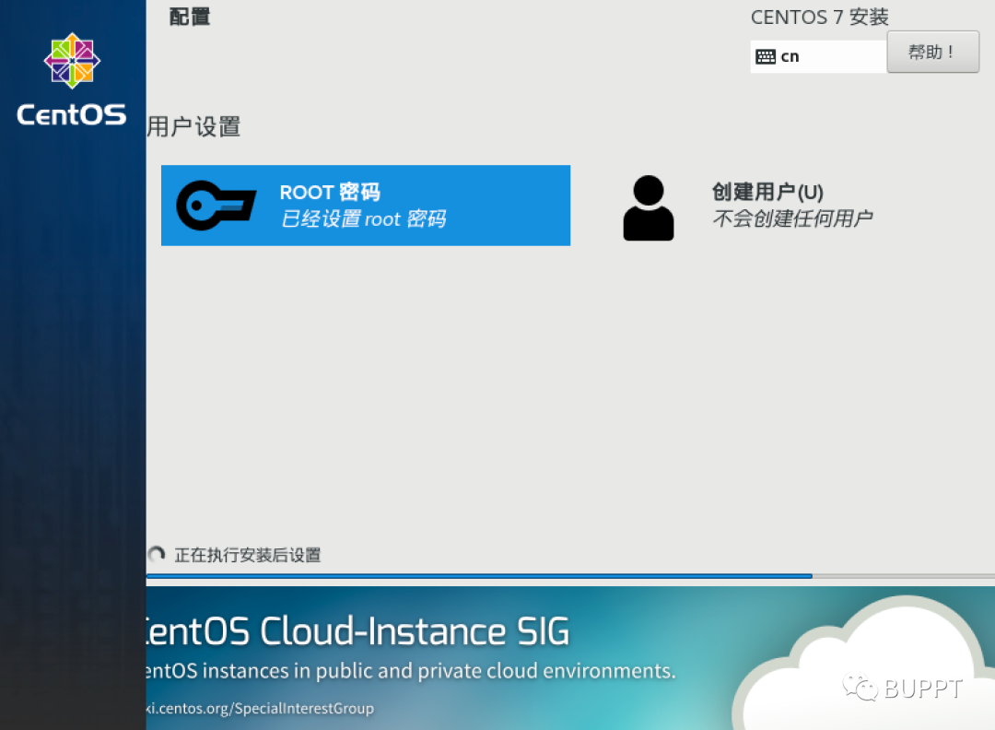Click the CENTOS 7 安装 title text
Image resolution: width=995 pixels, height=730 pixels.
(x=819, y=18)
